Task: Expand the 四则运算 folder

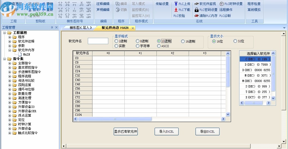Action: point(10,85)
